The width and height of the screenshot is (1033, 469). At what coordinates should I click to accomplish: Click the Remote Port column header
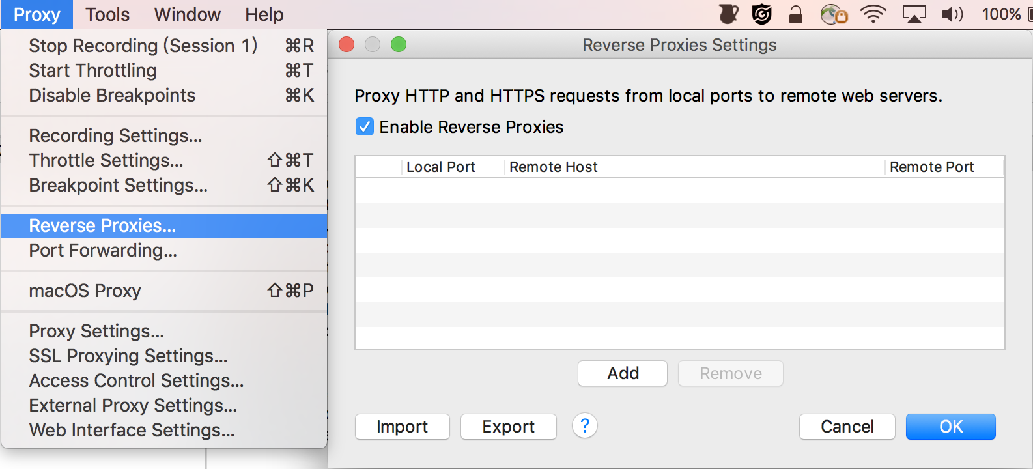click(x=944, y=167)
